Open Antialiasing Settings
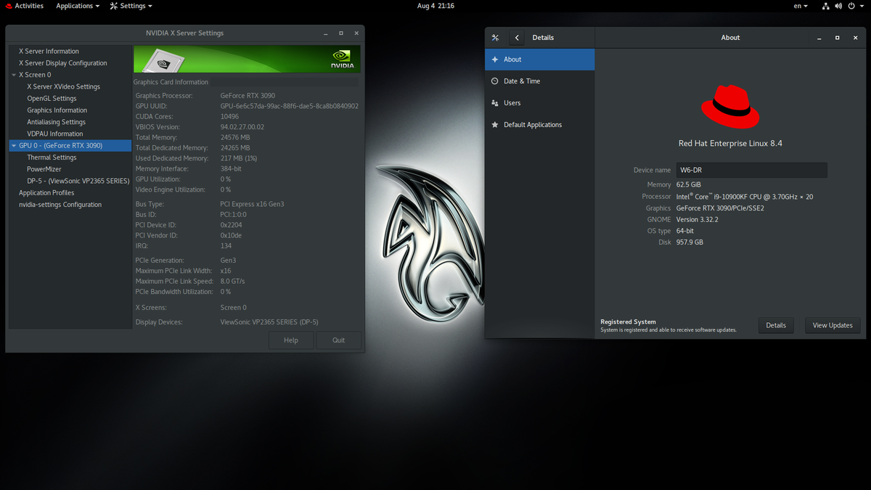 [57, 122]
